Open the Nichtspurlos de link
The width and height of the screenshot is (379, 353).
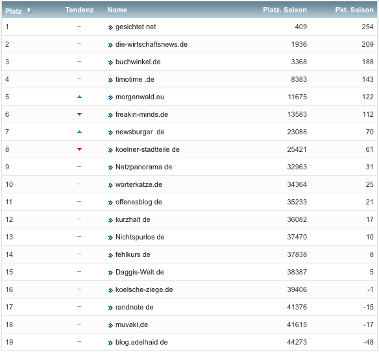140,237
